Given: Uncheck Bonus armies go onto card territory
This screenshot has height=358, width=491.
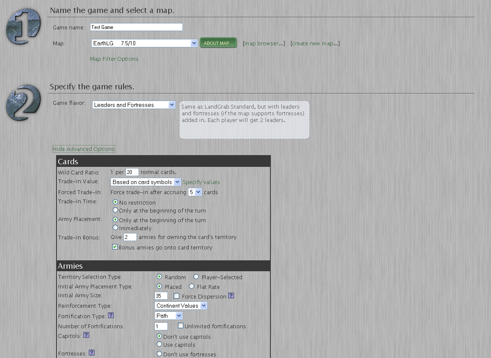Looking at the screenshot, I should point(115,247).
